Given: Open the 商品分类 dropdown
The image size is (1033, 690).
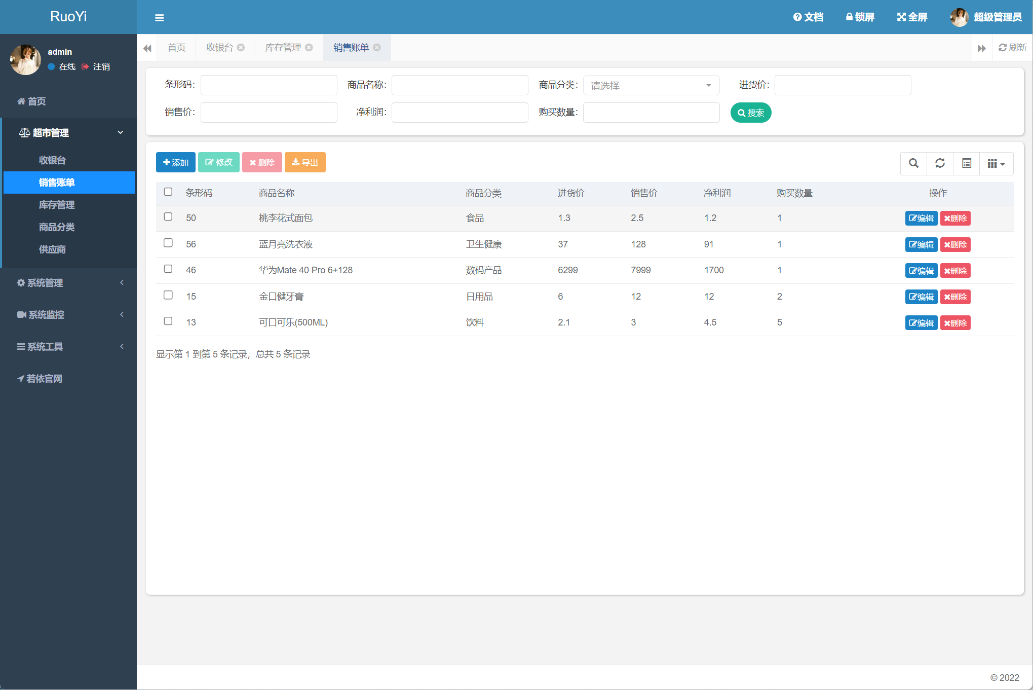Looking at the screenshot, I should pyautogui.click(x=651, y=86).
